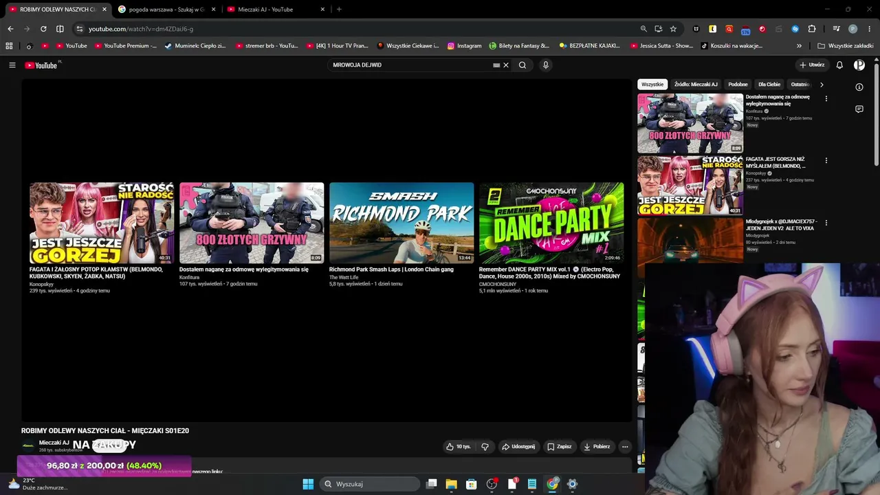880x495 pixels.
Task: Open the Instagram bookmark
Action: tap(464, 46)
